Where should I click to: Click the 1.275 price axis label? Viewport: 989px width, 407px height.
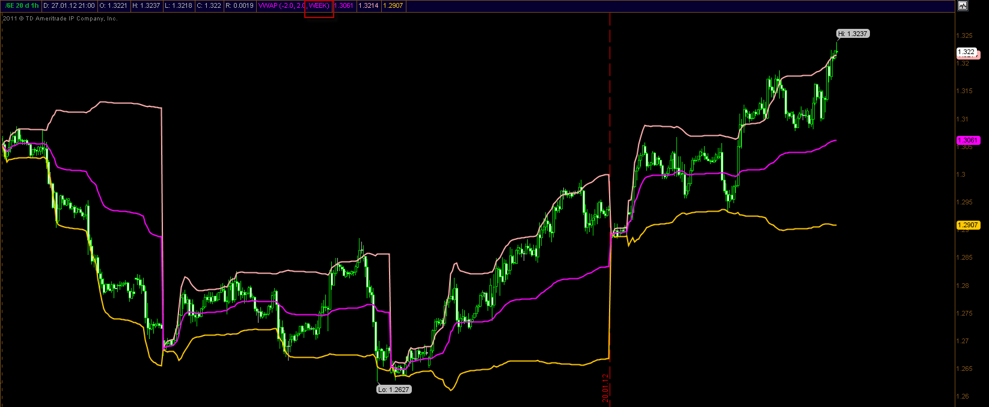click(x=964, y=313)
